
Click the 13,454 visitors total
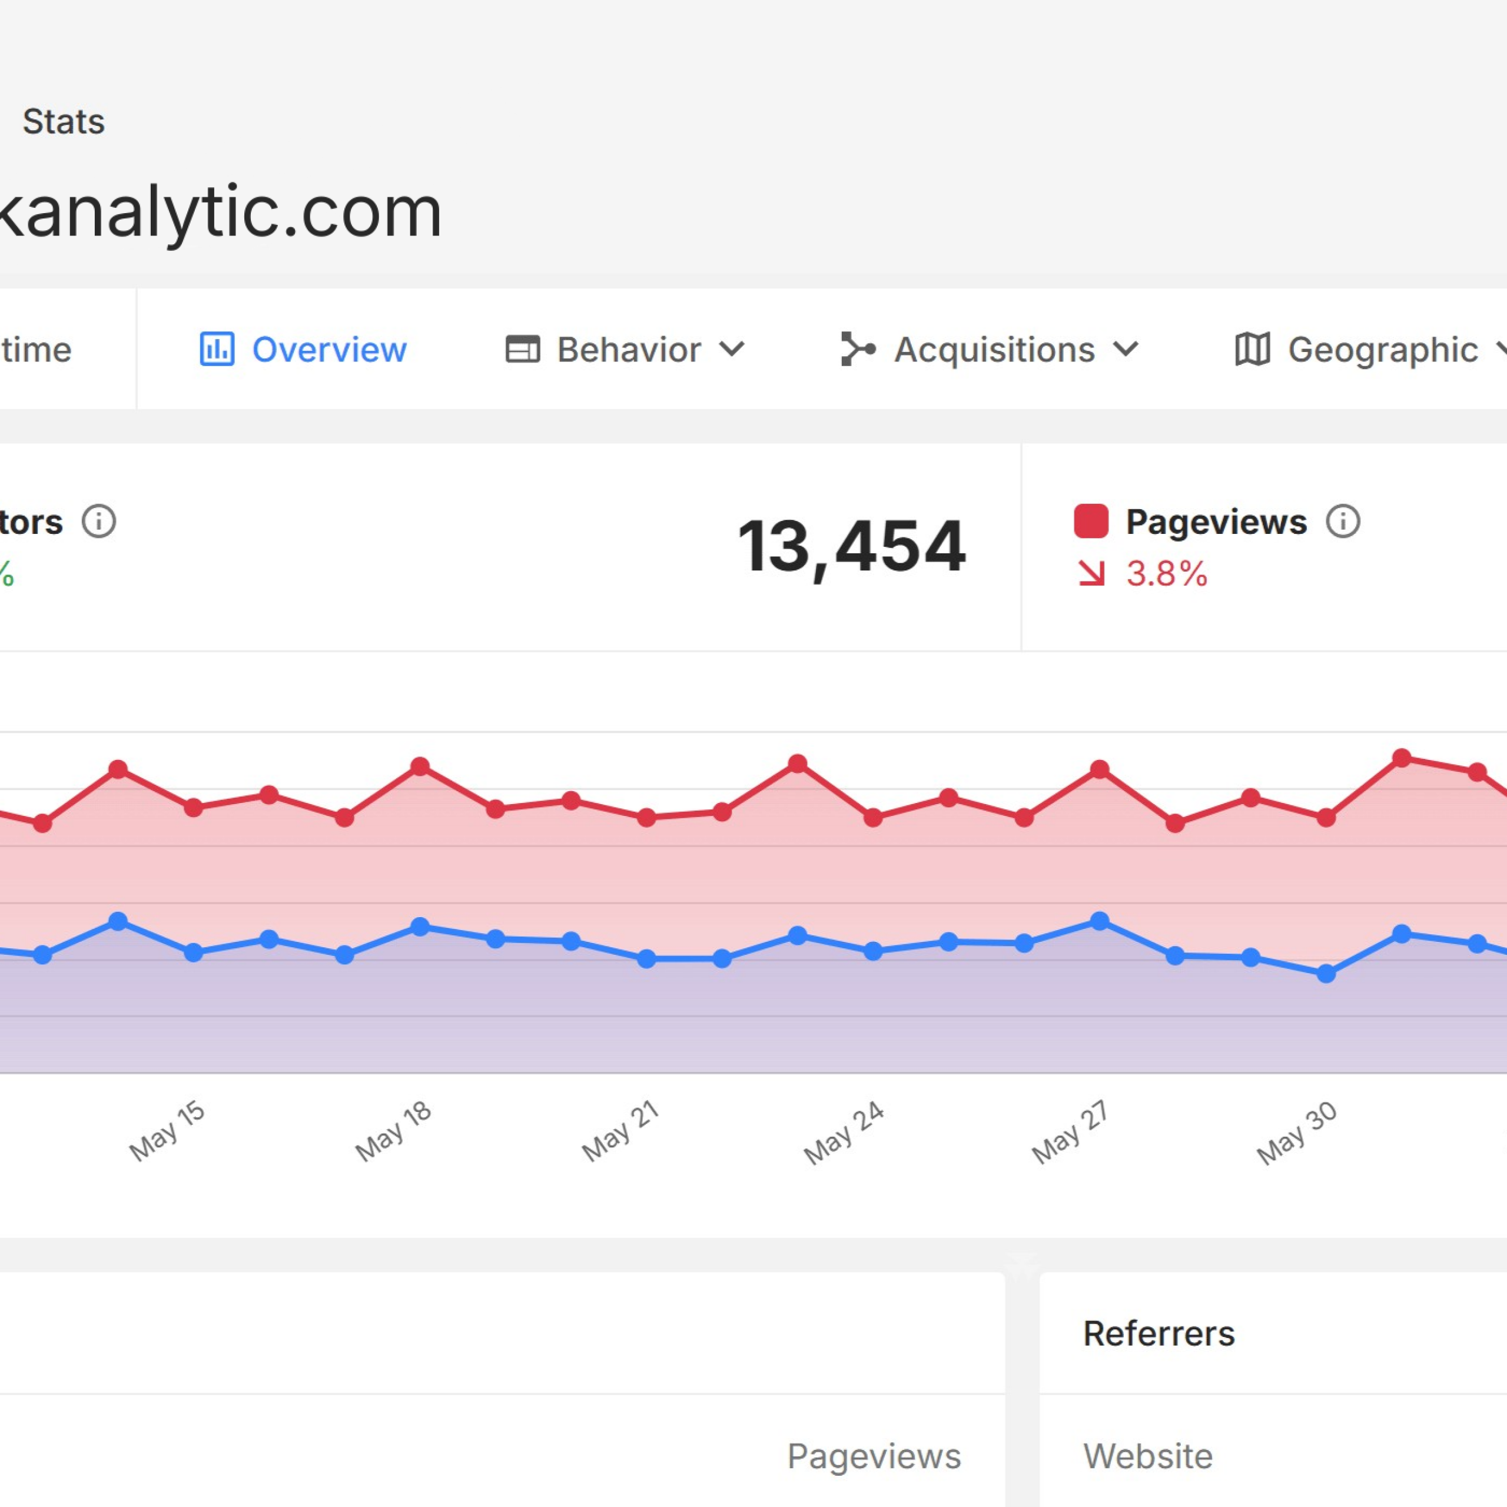pos(851,547)
